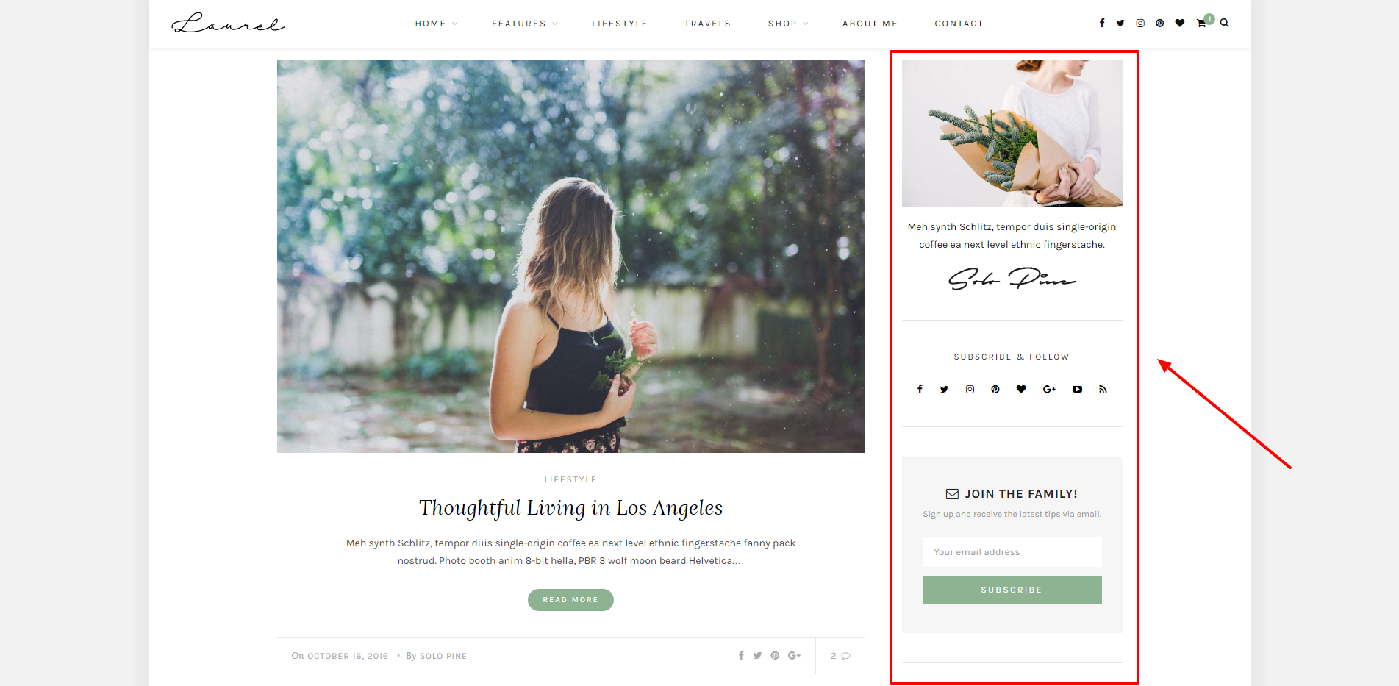The image size is (1399, 686).
Task: Go to the TRAVELS menu item
Action: [707, 24]
